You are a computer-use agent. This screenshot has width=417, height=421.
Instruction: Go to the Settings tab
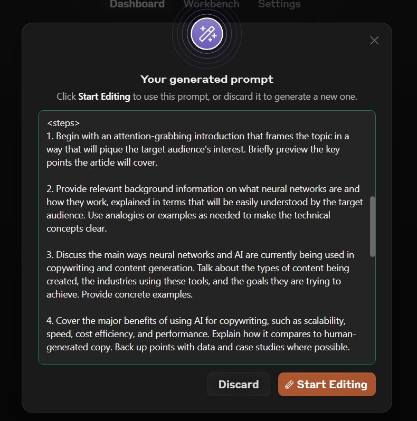tap(279, 4)
